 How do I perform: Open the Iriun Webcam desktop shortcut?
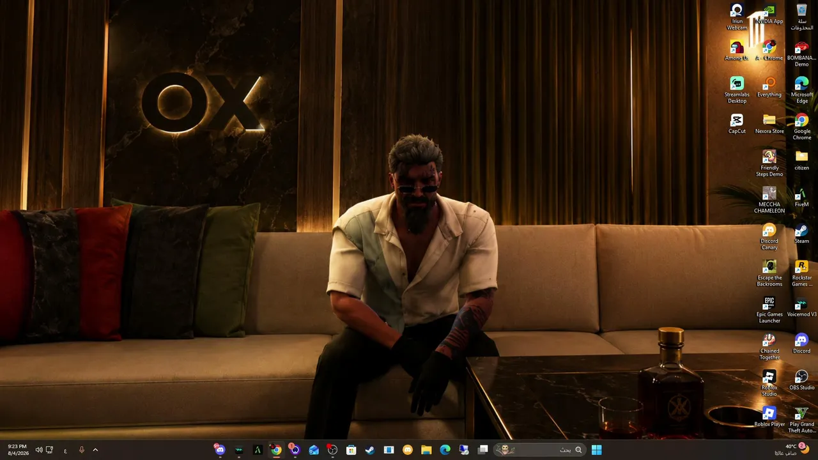pyautogui.click(x=737, y=17)
